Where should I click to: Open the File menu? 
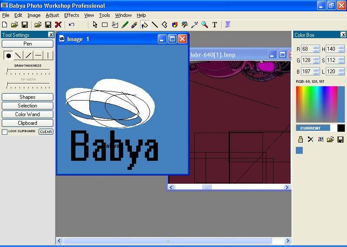[x=6, y=15]
